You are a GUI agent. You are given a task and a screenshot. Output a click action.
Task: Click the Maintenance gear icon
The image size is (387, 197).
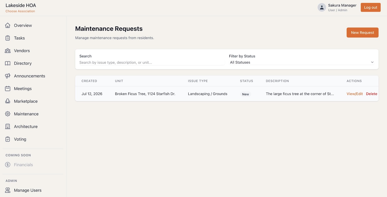(8, 114)
